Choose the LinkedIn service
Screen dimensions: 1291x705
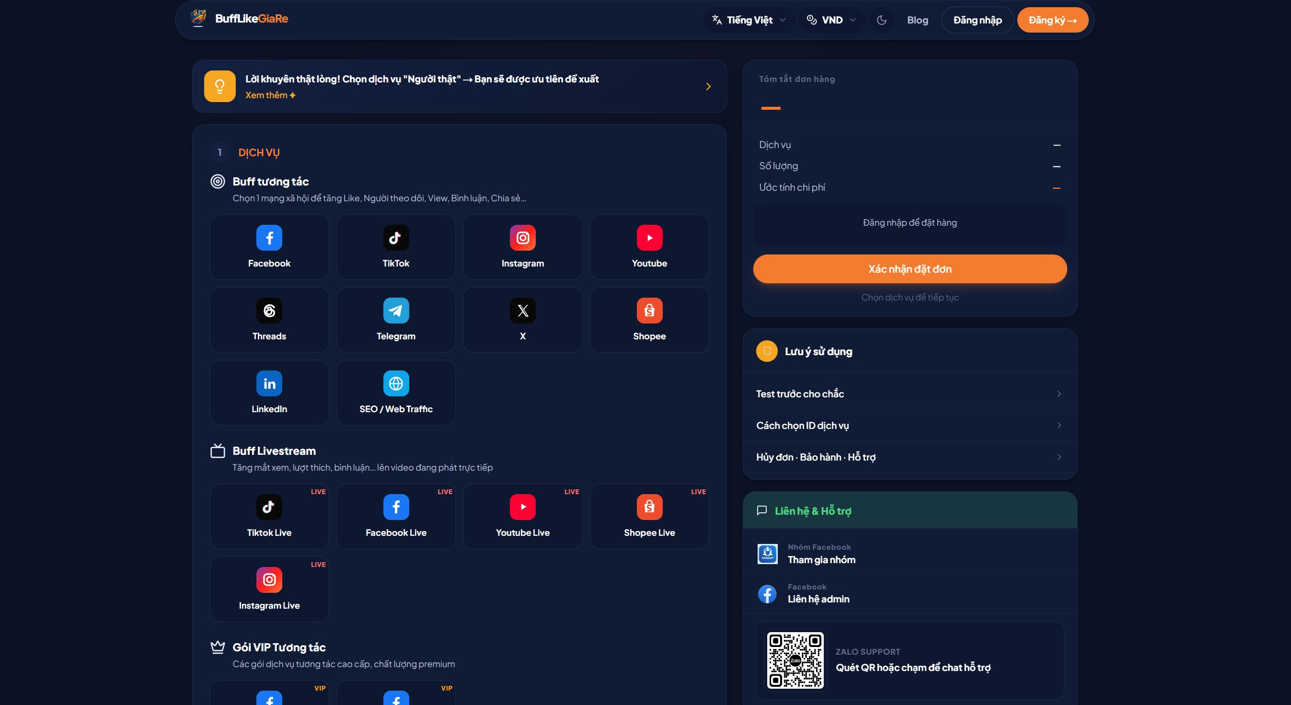point(269,393)
